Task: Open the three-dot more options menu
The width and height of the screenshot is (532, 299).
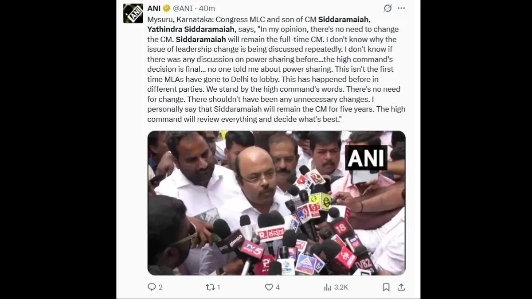Action: [x=401, y=8]
